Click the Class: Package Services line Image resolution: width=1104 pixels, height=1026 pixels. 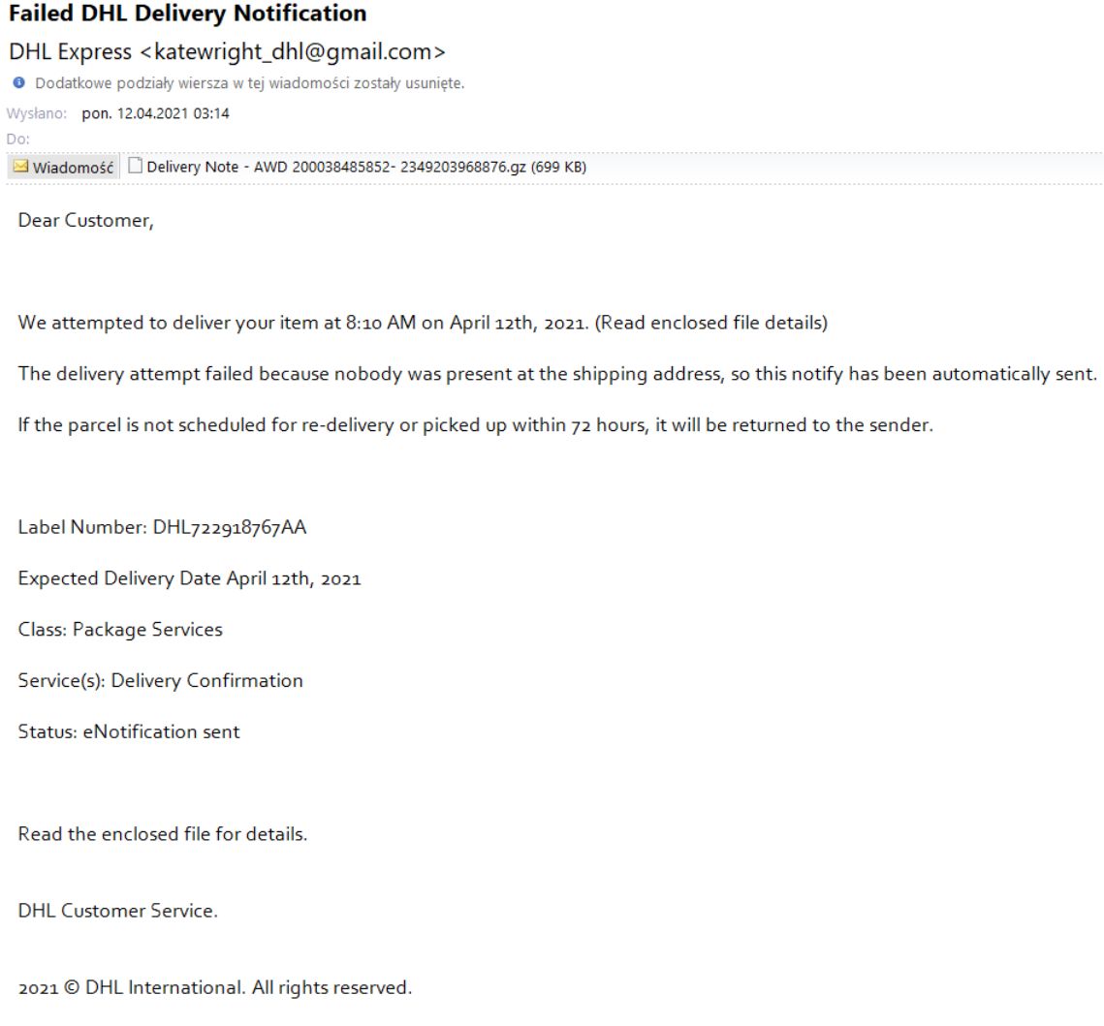click(x=120, y=630)
